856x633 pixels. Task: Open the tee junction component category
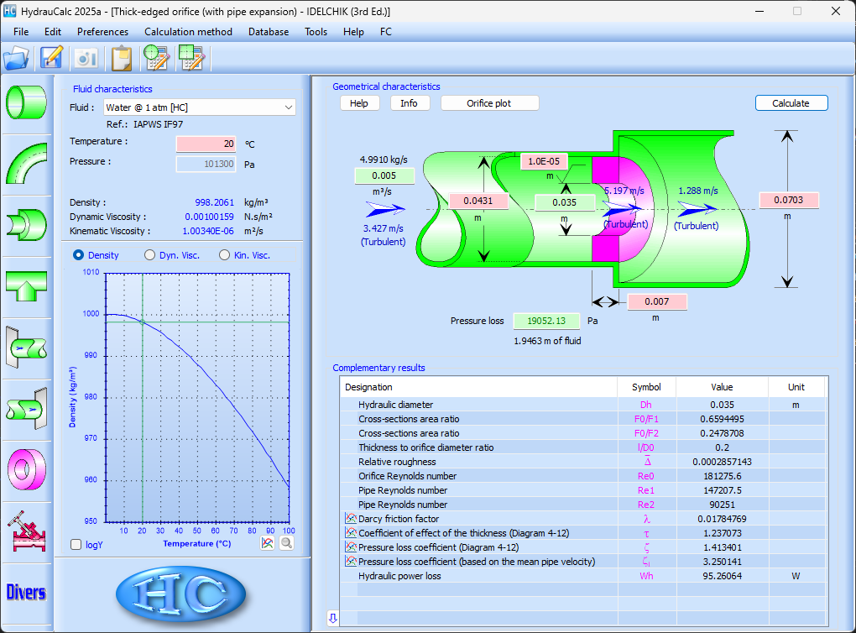point(26,285)
